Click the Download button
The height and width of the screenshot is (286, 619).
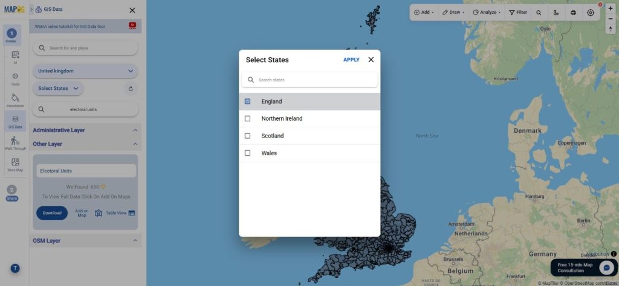52,213
